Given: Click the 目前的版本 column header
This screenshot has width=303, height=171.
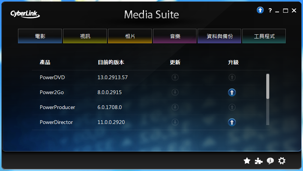Looking at the screenshot, I should [111, 62].
